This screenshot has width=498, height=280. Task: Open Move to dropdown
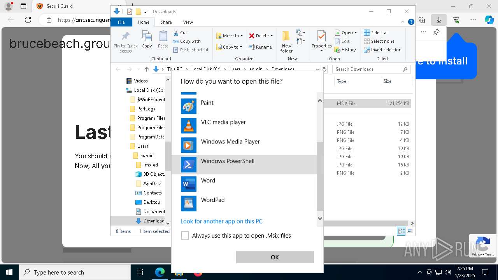pyautogui.click(x=230, y=36)
